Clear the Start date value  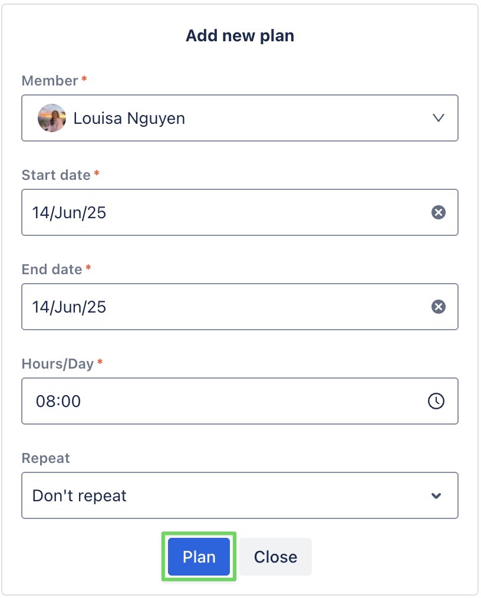(x=439, y=212)
